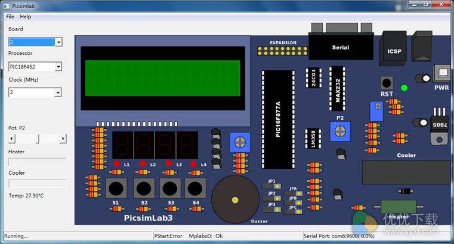This screenshot has width=454, height=244.
Task: Click the green Heater resistor component
Action: tap(399, 206)
